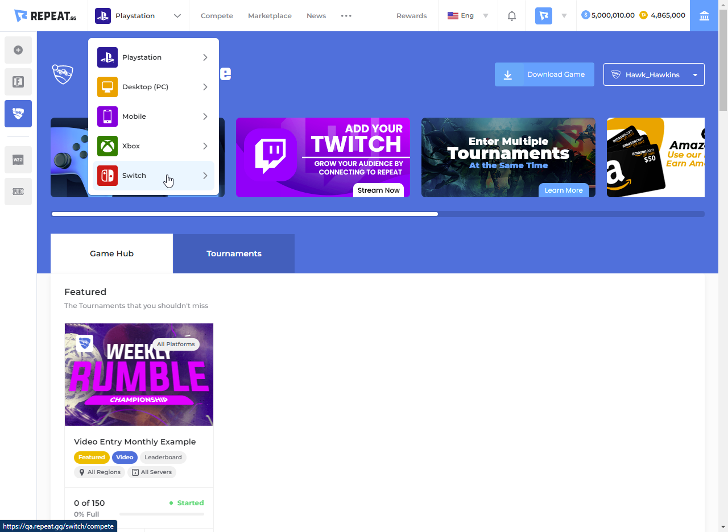Click the All Platforms badge

tap(176, 344)
